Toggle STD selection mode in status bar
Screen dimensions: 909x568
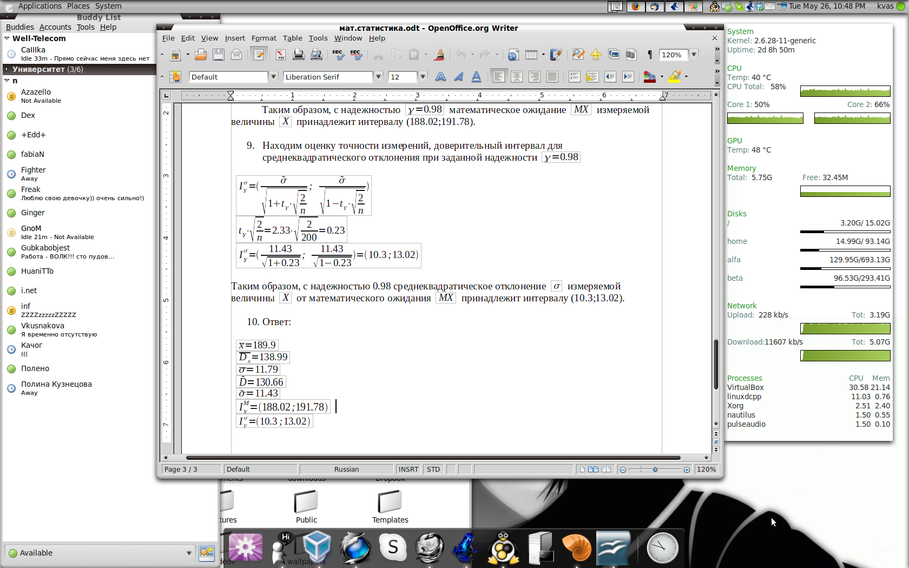click(x=433, y=469)
